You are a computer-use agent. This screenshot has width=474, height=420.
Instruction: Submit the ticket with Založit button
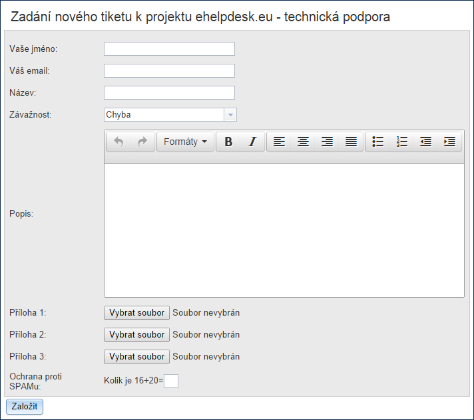coord(25,407)
